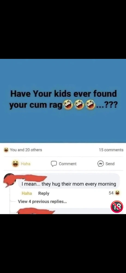This screenshot has width=126, height=273.
Task: Open the '15 comments' link
Action: (x=111, y=150)
